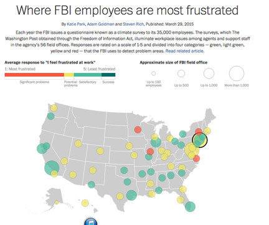
Task: Click the light green Satisfactory scale segment
Action: pos(88,75)
